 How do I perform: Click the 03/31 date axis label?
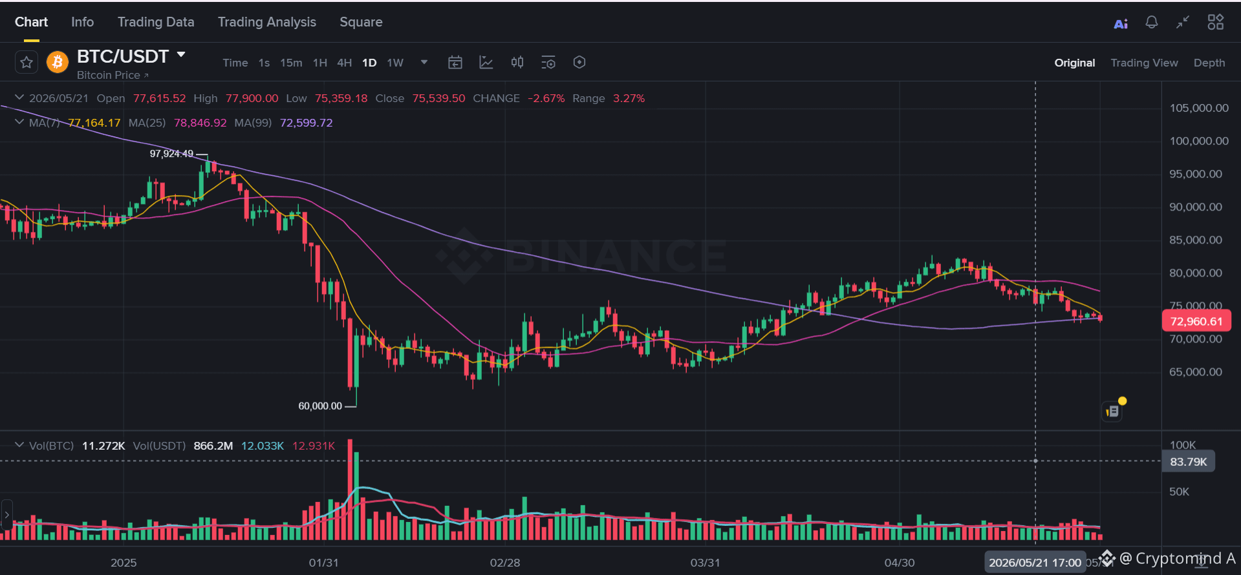(x=705, y=563)
